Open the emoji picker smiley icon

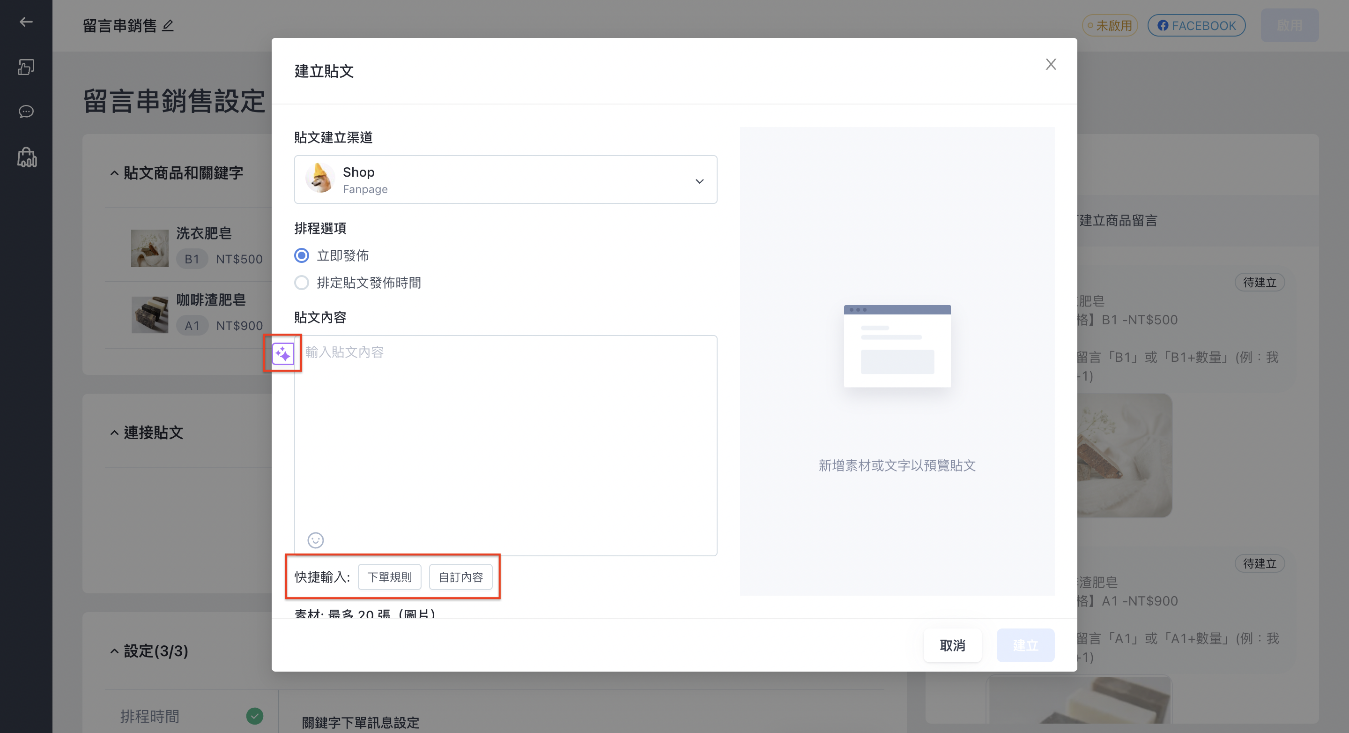(x=315, y=540)
